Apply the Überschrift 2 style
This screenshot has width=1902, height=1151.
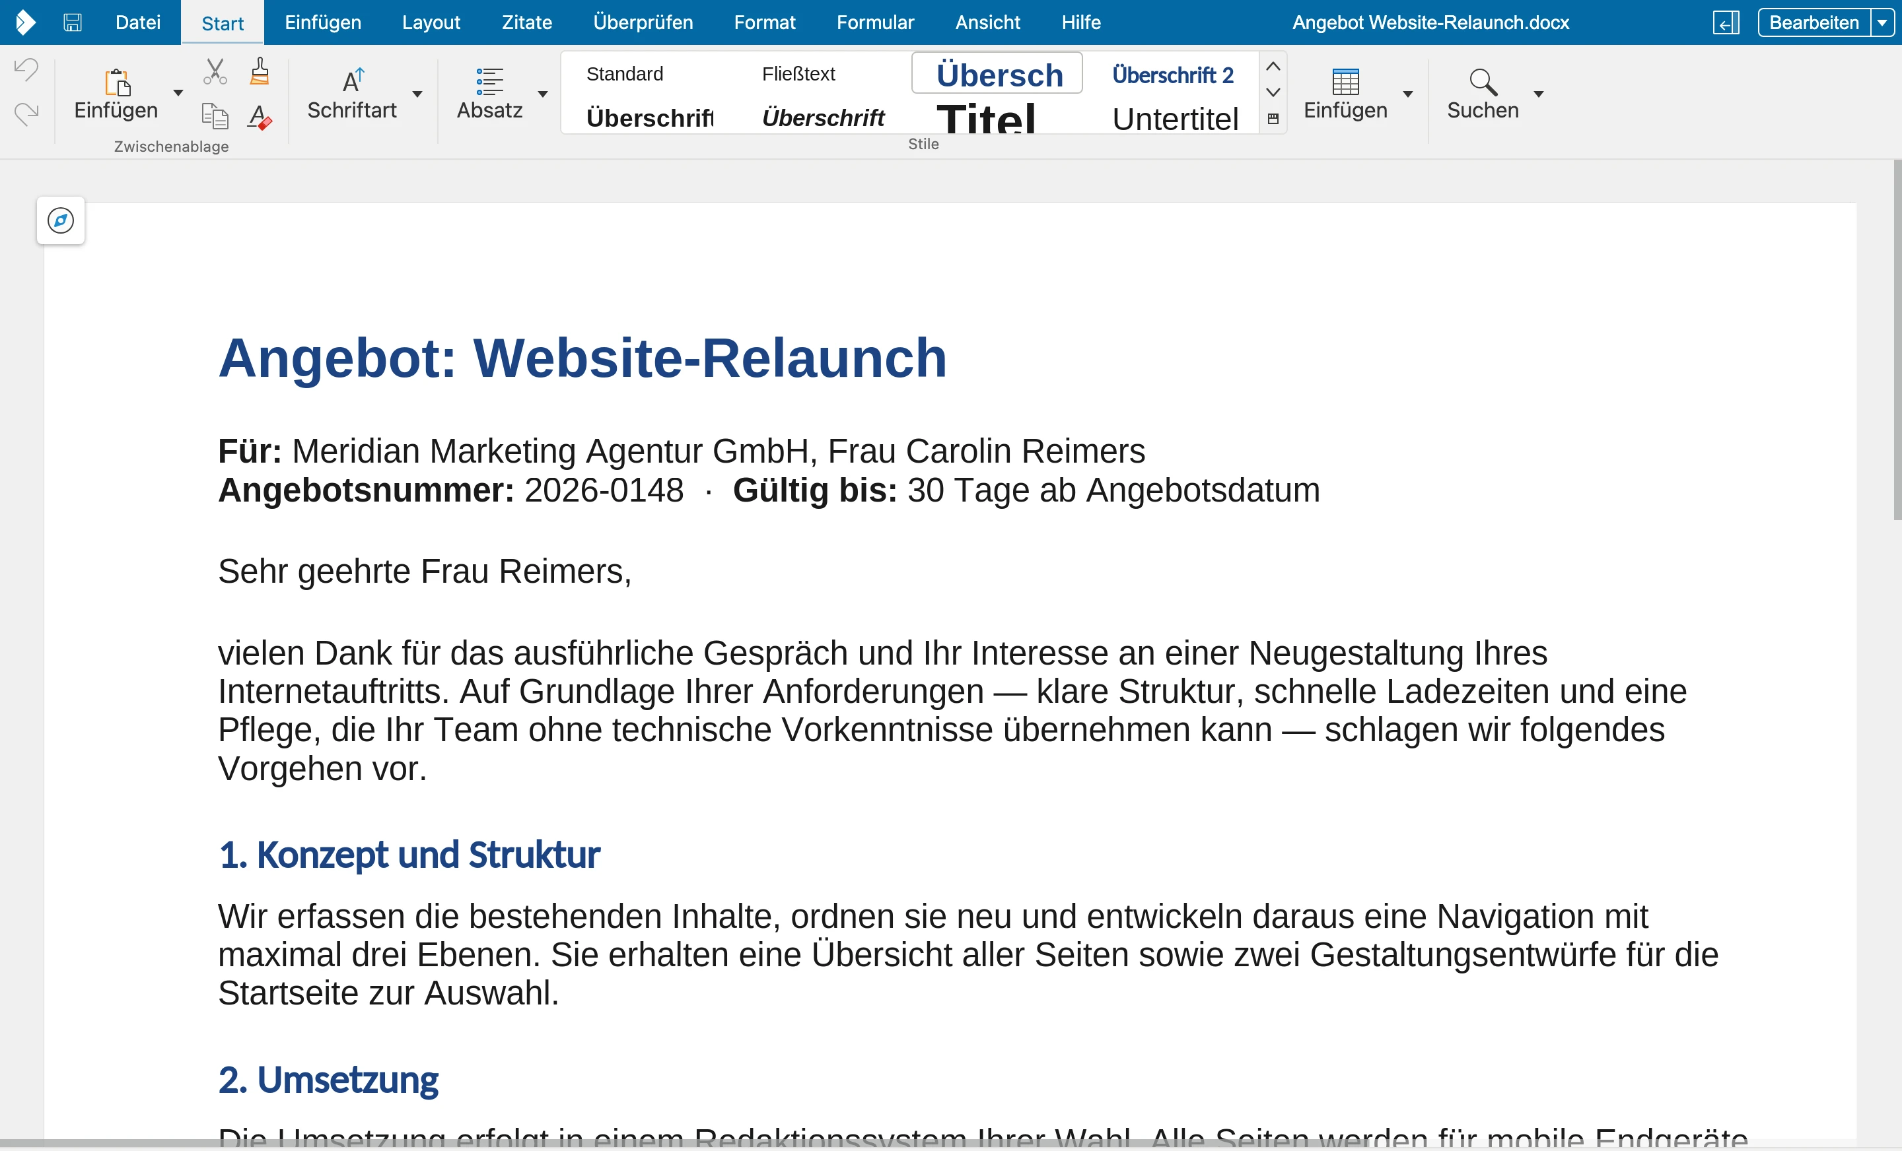tap(1172, 75)
